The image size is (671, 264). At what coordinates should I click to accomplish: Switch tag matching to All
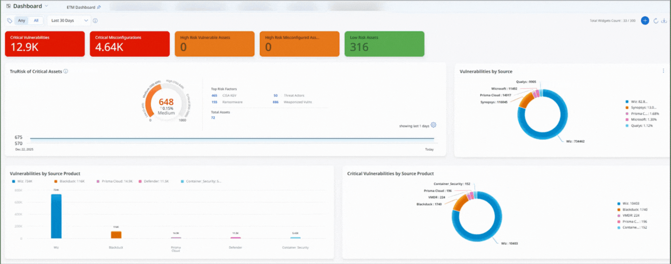coord(36,21)
